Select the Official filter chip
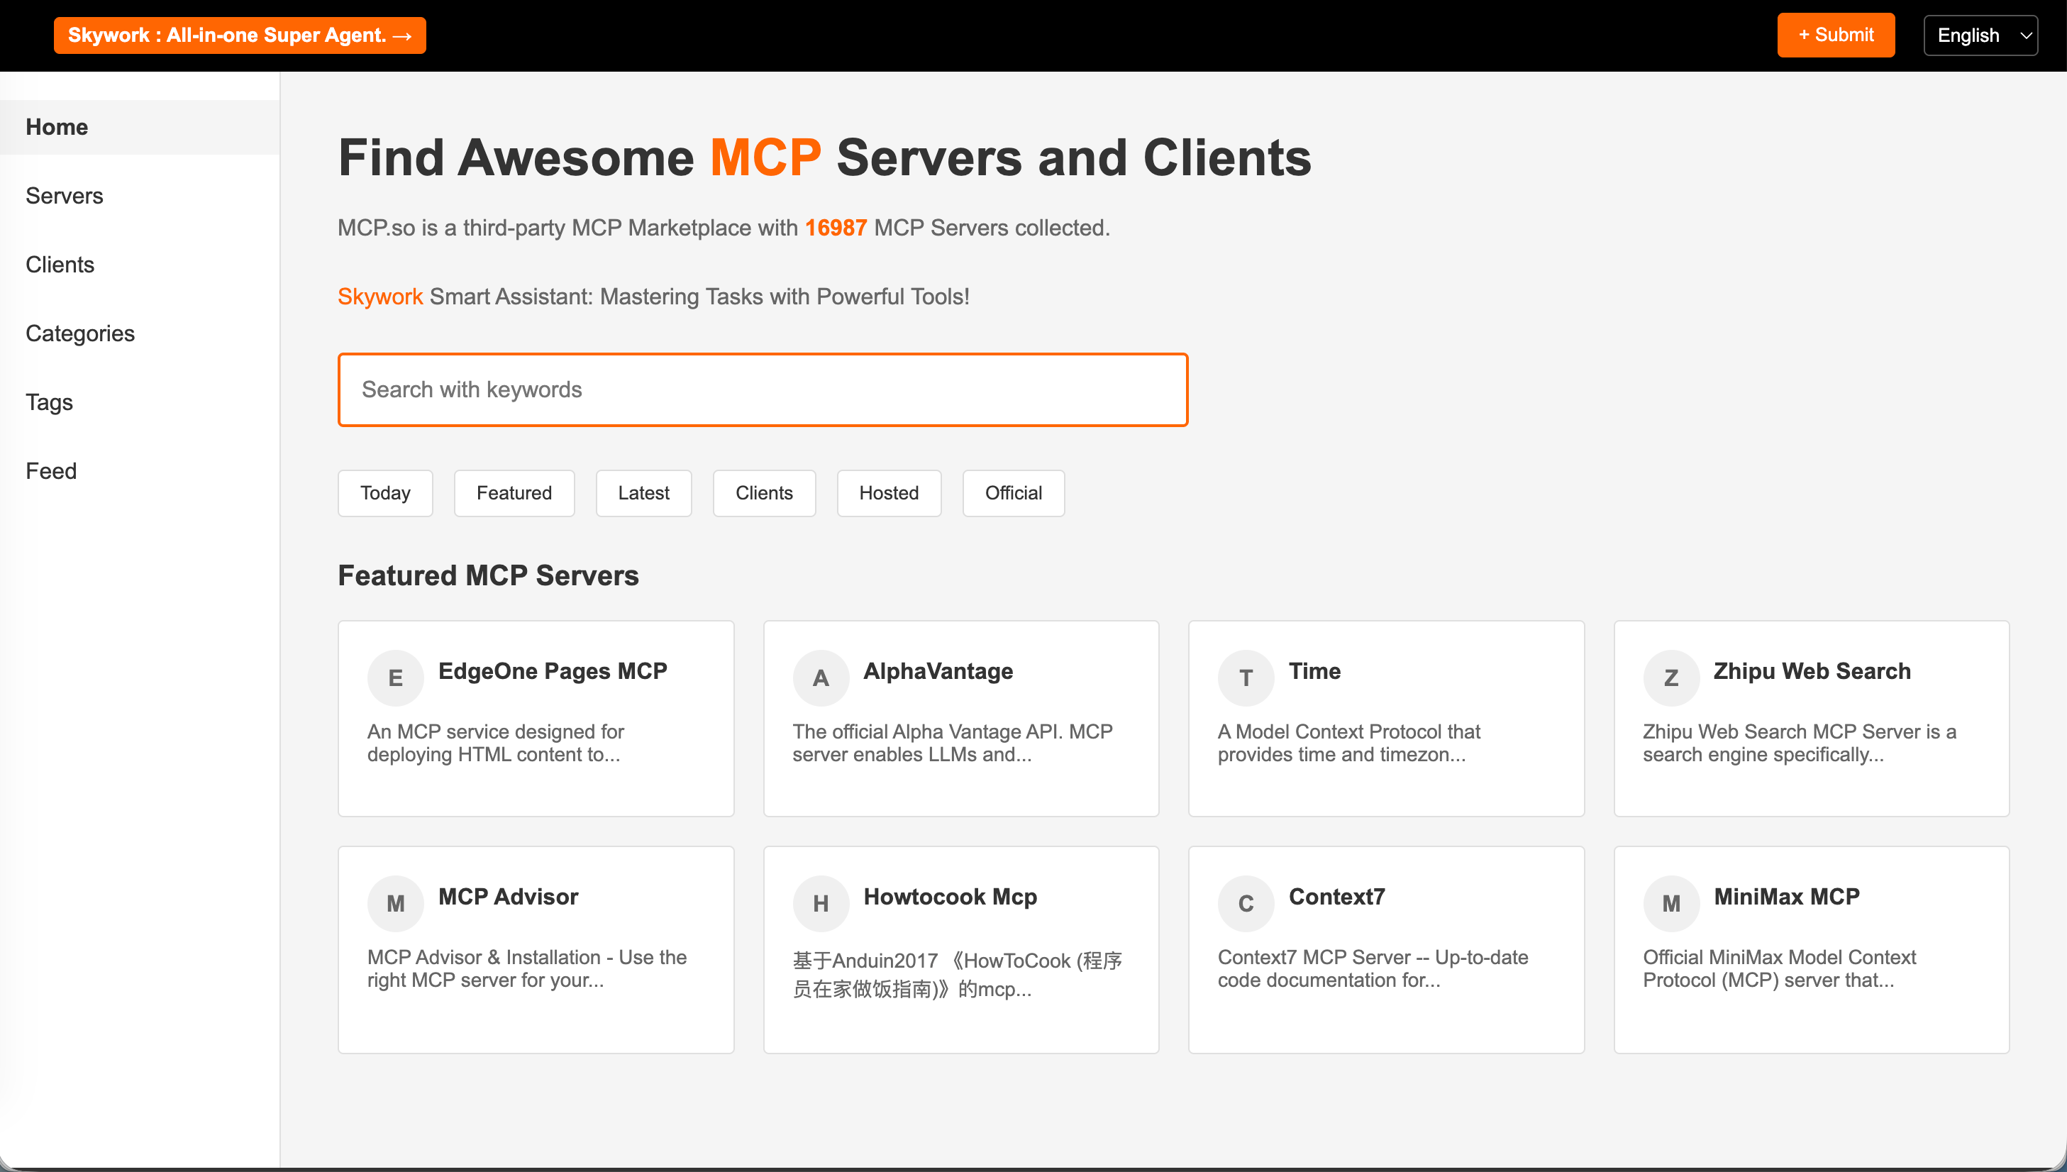 coord(1013,492)
